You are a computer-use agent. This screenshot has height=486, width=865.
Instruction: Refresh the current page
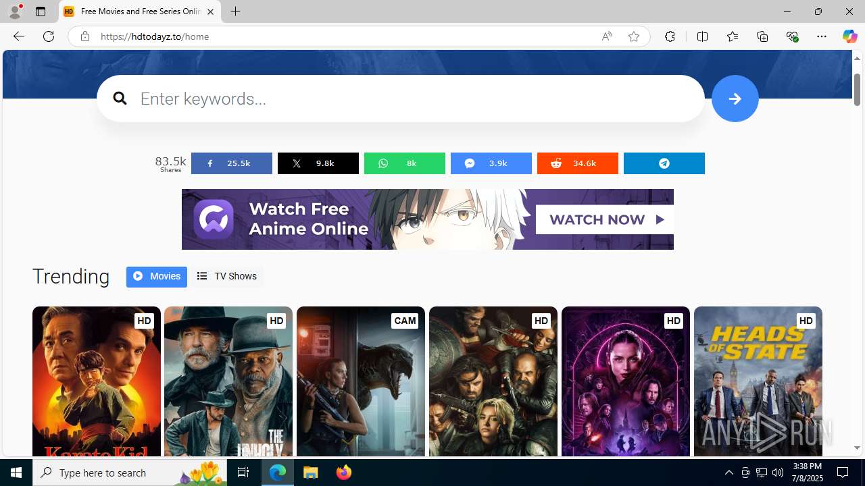click(49, 36)
